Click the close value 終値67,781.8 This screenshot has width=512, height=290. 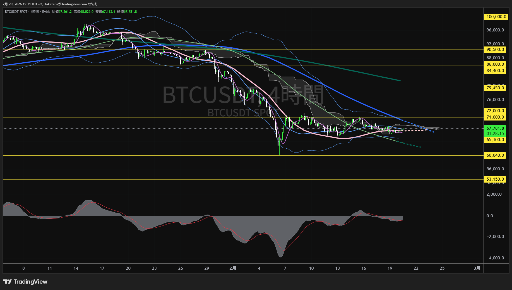[127, 12]
